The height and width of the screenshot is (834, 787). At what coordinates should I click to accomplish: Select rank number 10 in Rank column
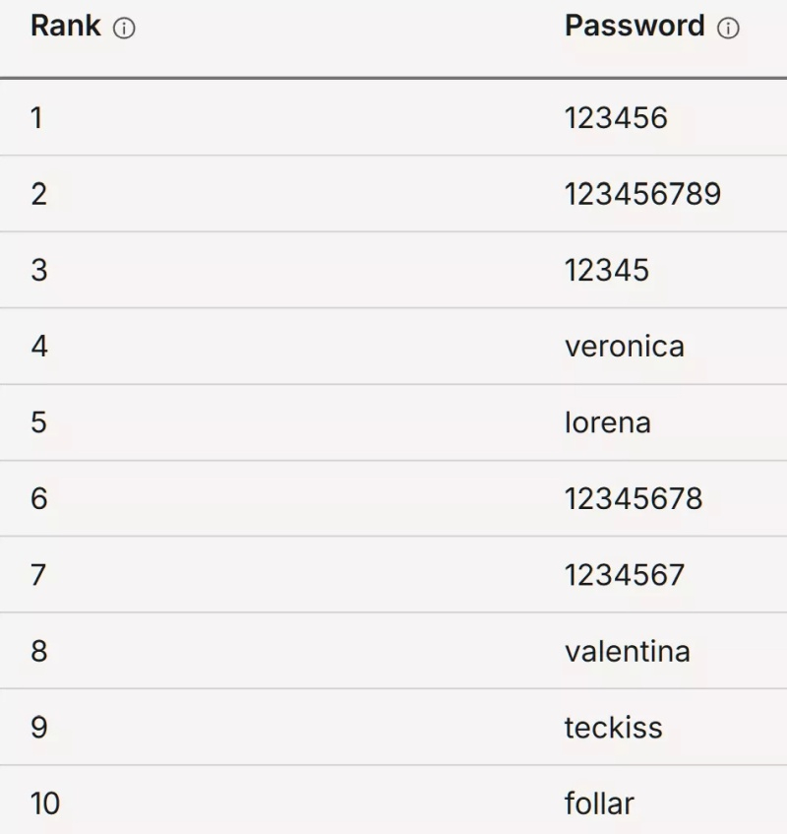pos(45,803)
